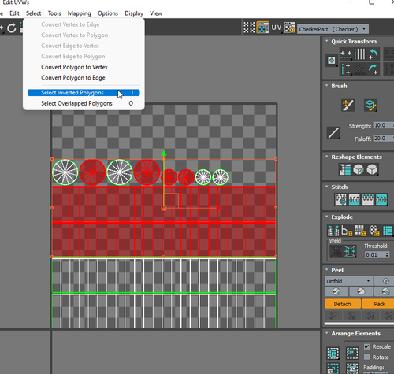394x374 pixels.
Task: Click the orange Detach button
Action: point(343,304)
